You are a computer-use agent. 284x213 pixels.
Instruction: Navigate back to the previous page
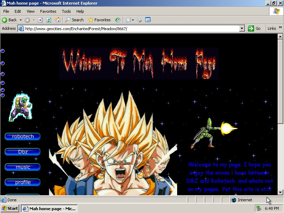pos(11,20)
